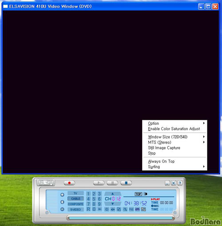Image resolution: width=222 pixels, height=226 pixels.
Task: Click the backspace arrow key on keypad
Action: [x=99, y=209]
